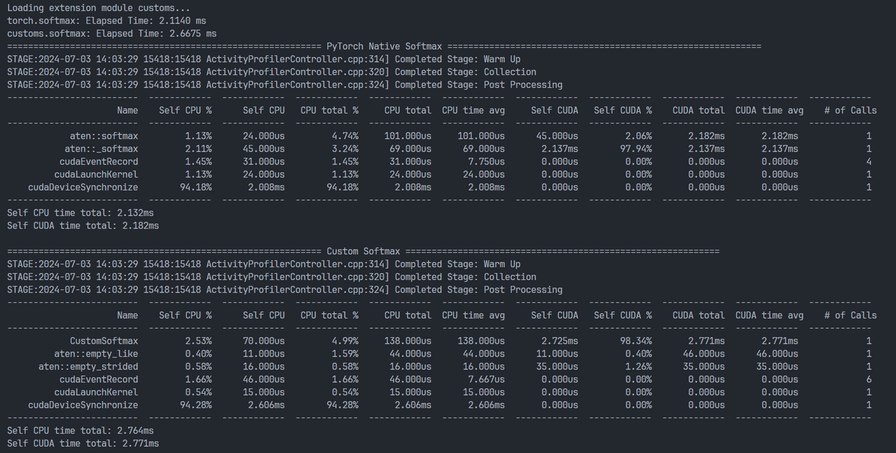896x453 pixels.
Task: Click the 2.725ms Self CUDA value
Action: pos(557,341)
